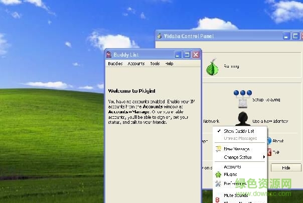Click the Use a New Identity label
Image resolution: width=303 pixels, height=203 pixels.
[x=271, y=121]
